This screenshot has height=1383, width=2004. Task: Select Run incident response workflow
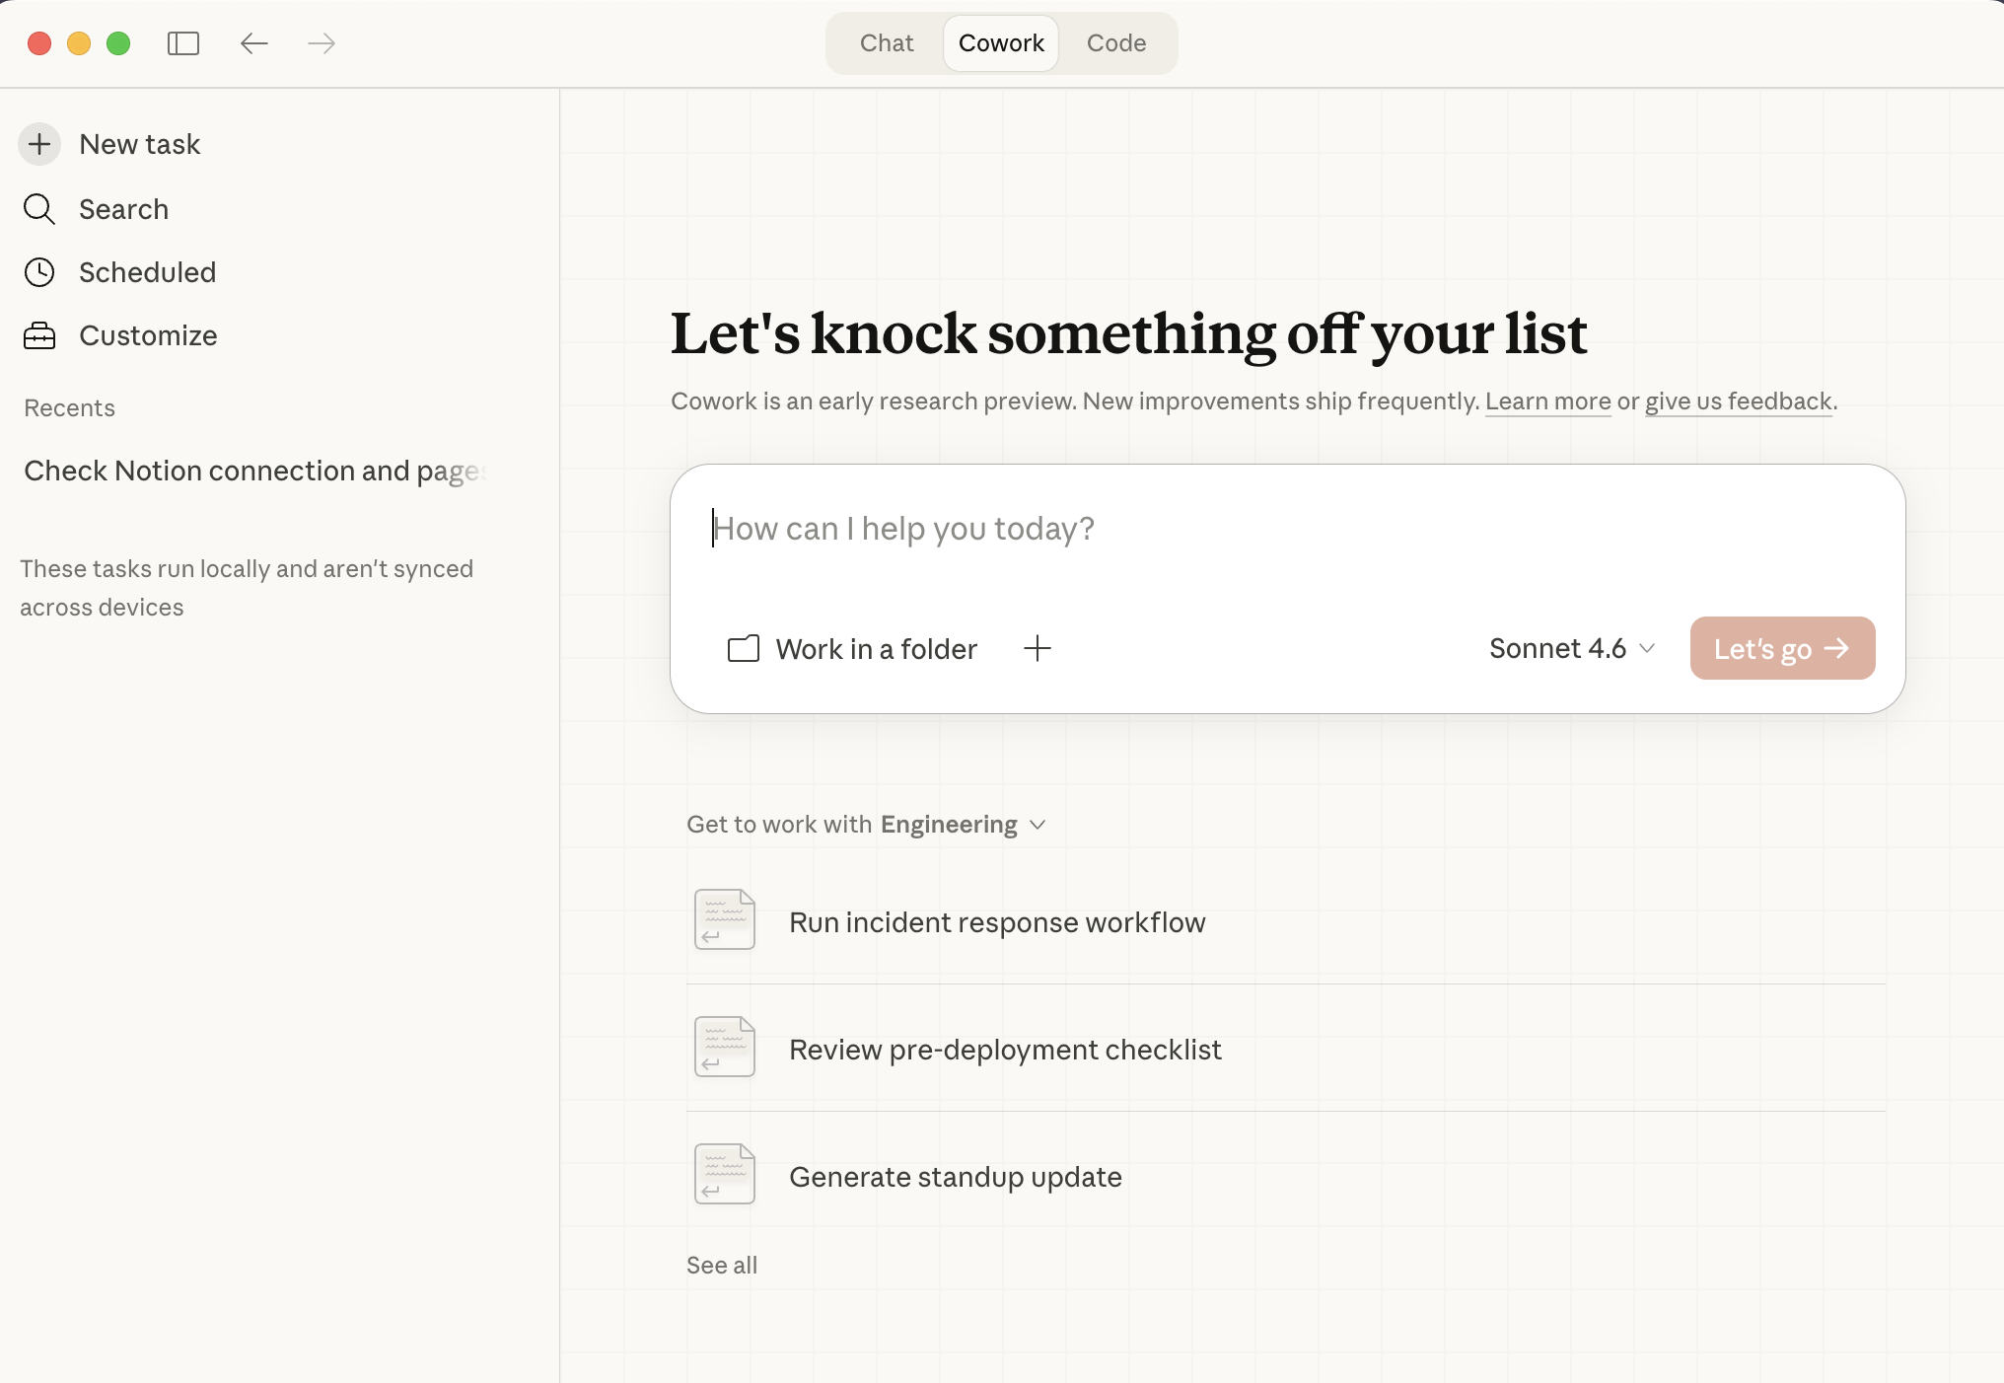tap(1286, 920)
